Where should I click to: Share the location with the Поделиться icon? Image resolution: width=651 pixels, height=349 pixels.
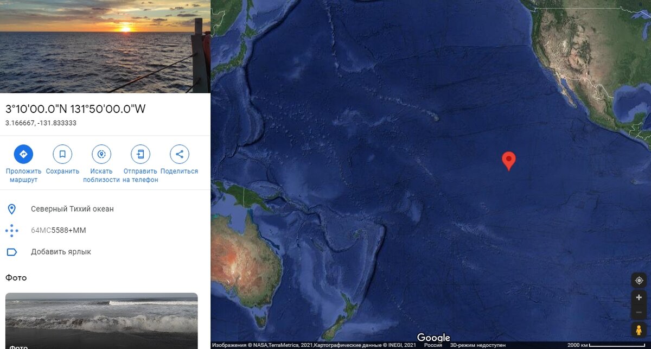pyautogui.click(x=180, y=154)
